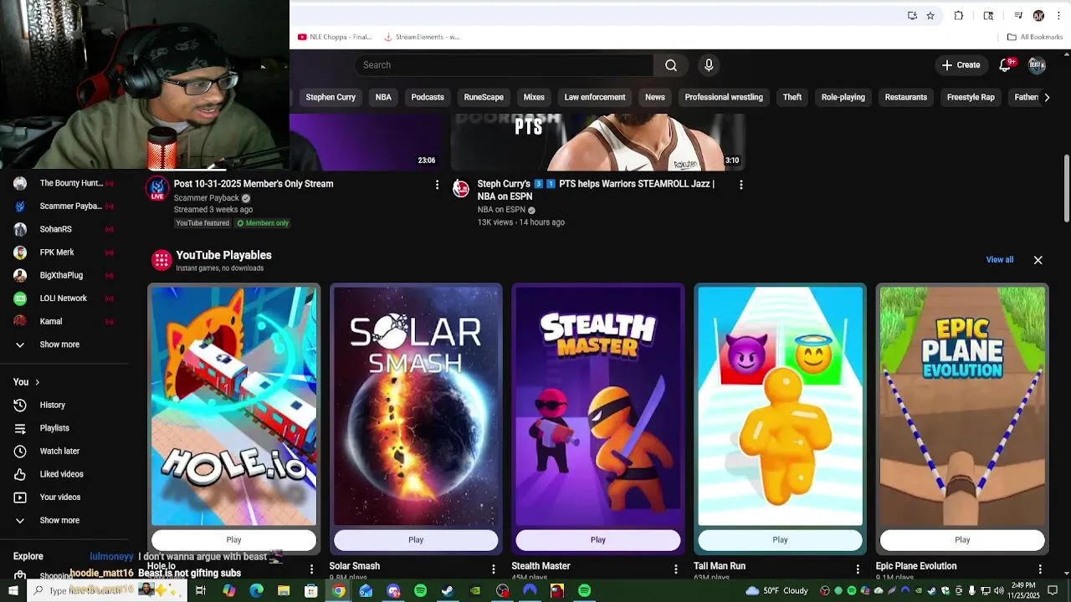Click the Chrome profile avatar
This screenshot has width=1071, height=602.
[1038, 16]
